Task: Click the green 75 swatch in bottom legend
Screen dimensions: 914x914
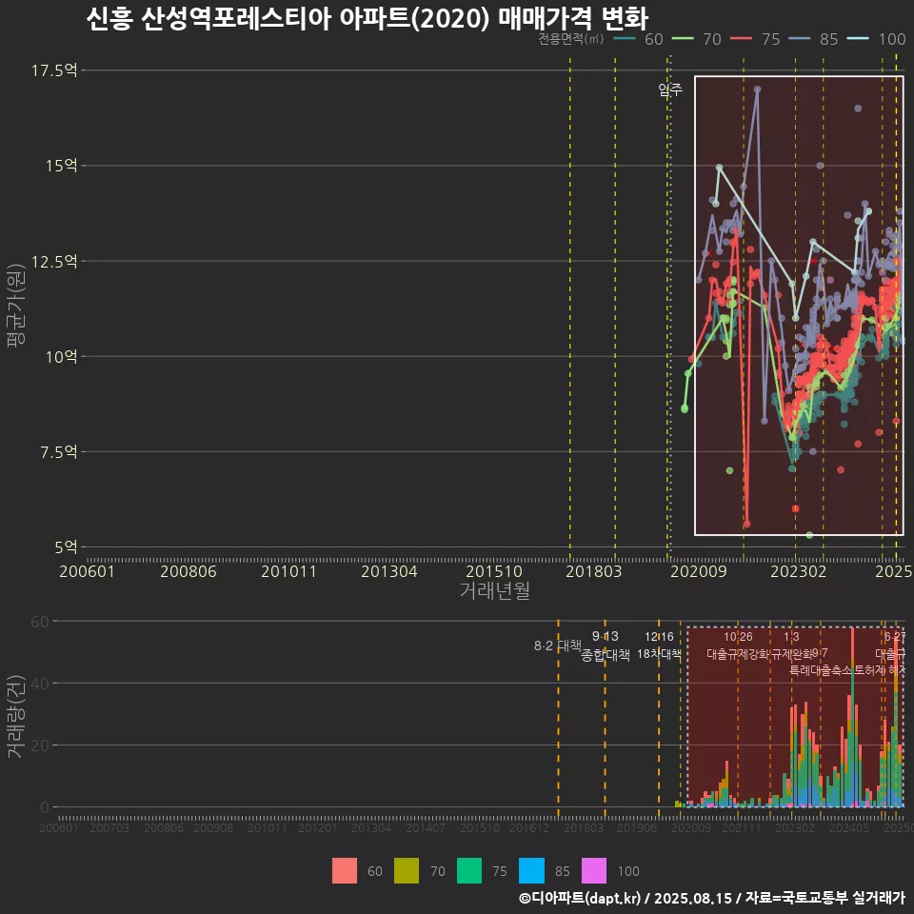Action: coord(469,871)
